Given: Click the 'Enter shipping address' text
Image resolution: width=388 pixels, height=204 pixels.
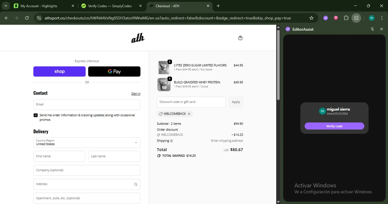Looking at the screenshot, I should [x=227, y=141].
